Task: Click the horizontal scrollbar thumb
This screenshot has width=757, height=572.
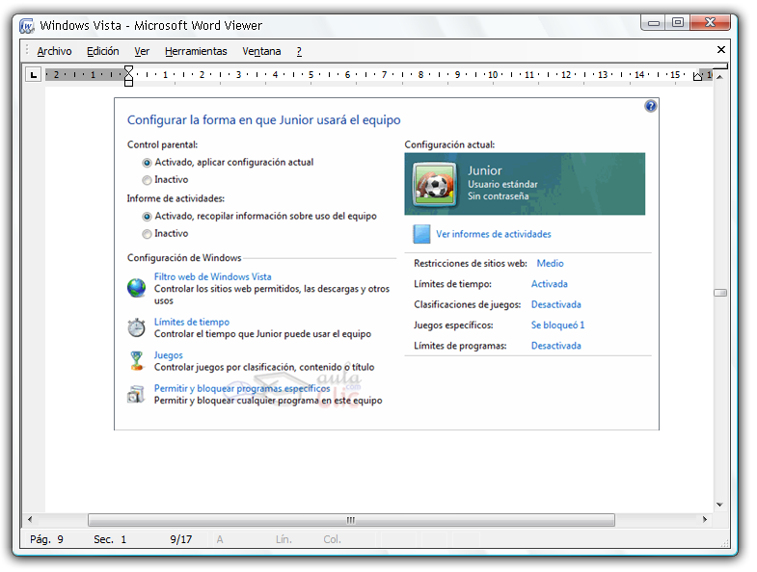Action: (x=351, y=520)
